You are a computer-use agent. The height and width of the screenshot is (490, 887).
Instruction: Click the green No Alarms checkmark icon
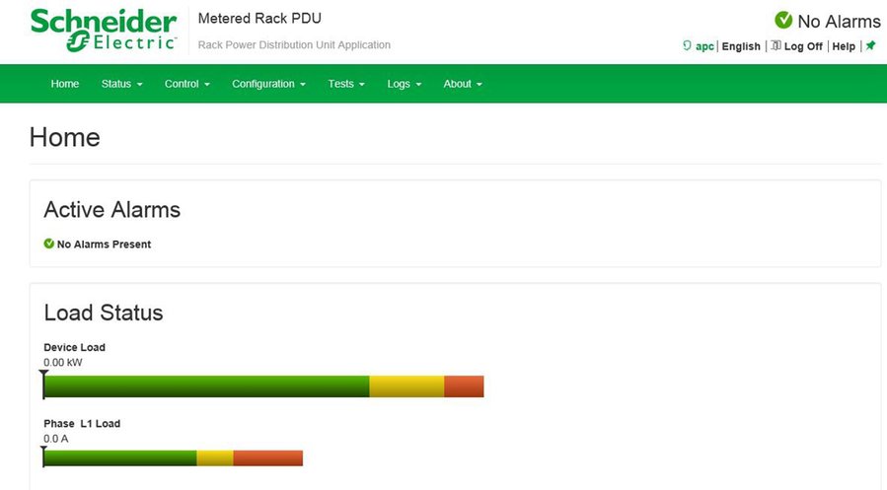[x=783, y=21]
